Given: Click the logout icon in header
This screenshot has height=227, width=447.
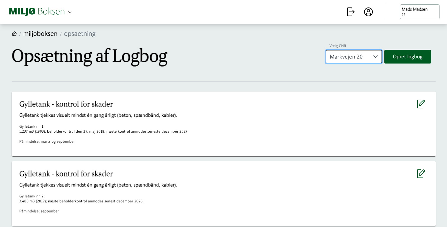Looking at the screenshot, I should (x=351, y=12).
